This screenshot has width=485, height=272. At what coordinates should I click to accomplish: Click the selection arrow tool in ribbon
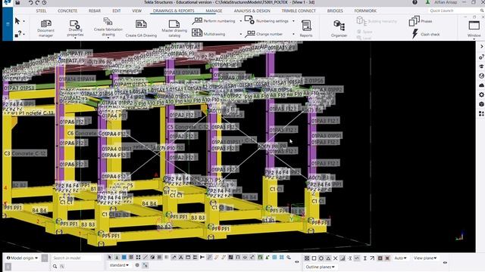click(17, 21)
